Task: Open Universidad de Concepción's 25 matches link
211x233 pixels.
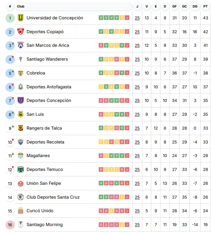Action: pyautogui.click(x=137, y=18)
